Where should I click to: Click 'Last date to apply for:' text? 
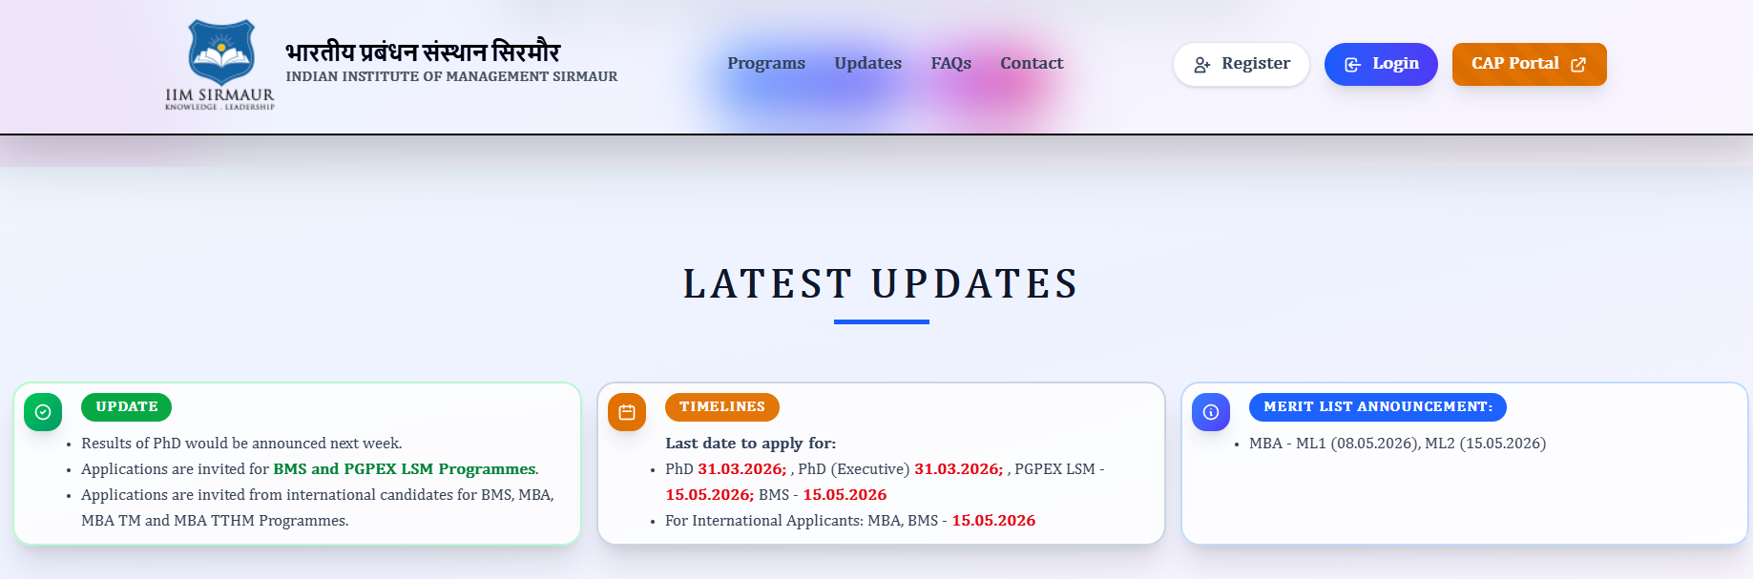point(750,444)
